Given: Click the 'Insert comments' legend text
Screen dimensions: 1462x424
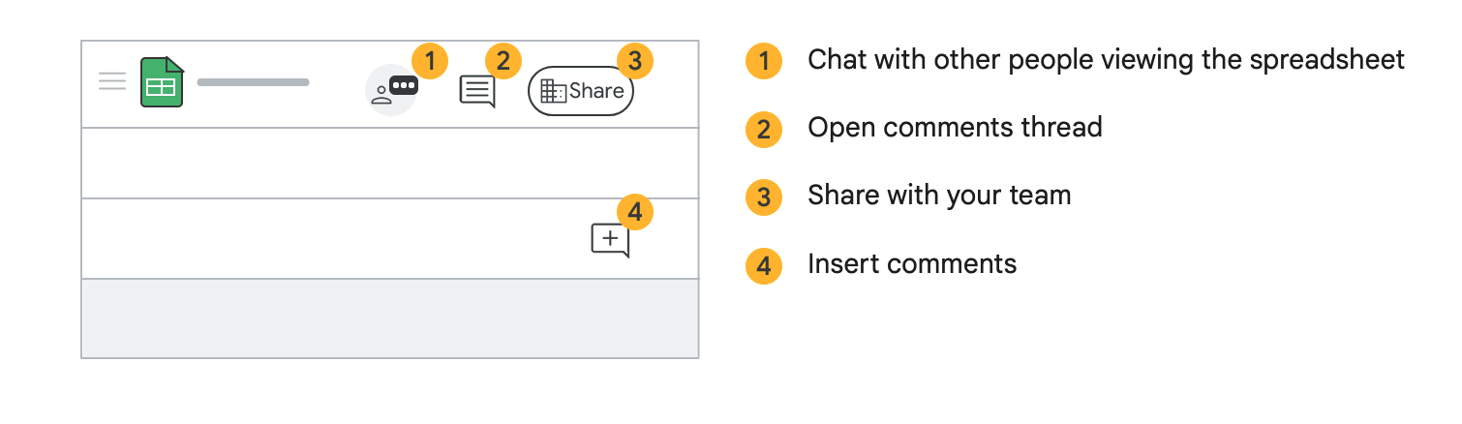Looking at the screenshot, I should pyautogui.click(x=912, y=263).
